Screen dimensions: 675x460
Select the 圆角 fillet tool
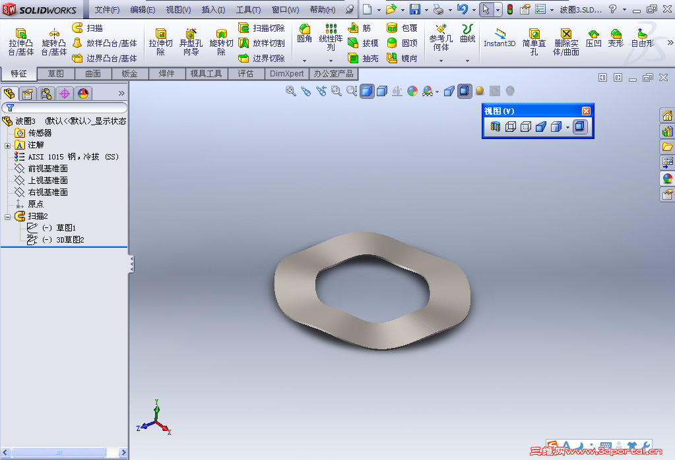[x=304, y=34]
